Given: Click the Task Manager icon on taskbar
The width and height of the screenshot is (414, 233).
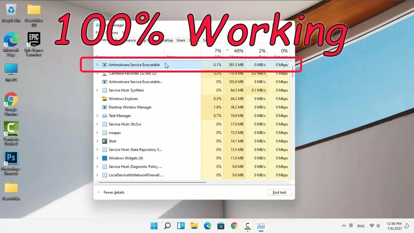Looking at the screenshot, I should [261, 226].
